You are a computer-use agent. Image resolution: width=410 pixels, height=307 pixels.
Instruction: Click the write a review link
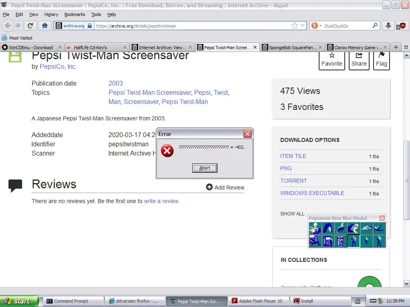click(161, 201)
